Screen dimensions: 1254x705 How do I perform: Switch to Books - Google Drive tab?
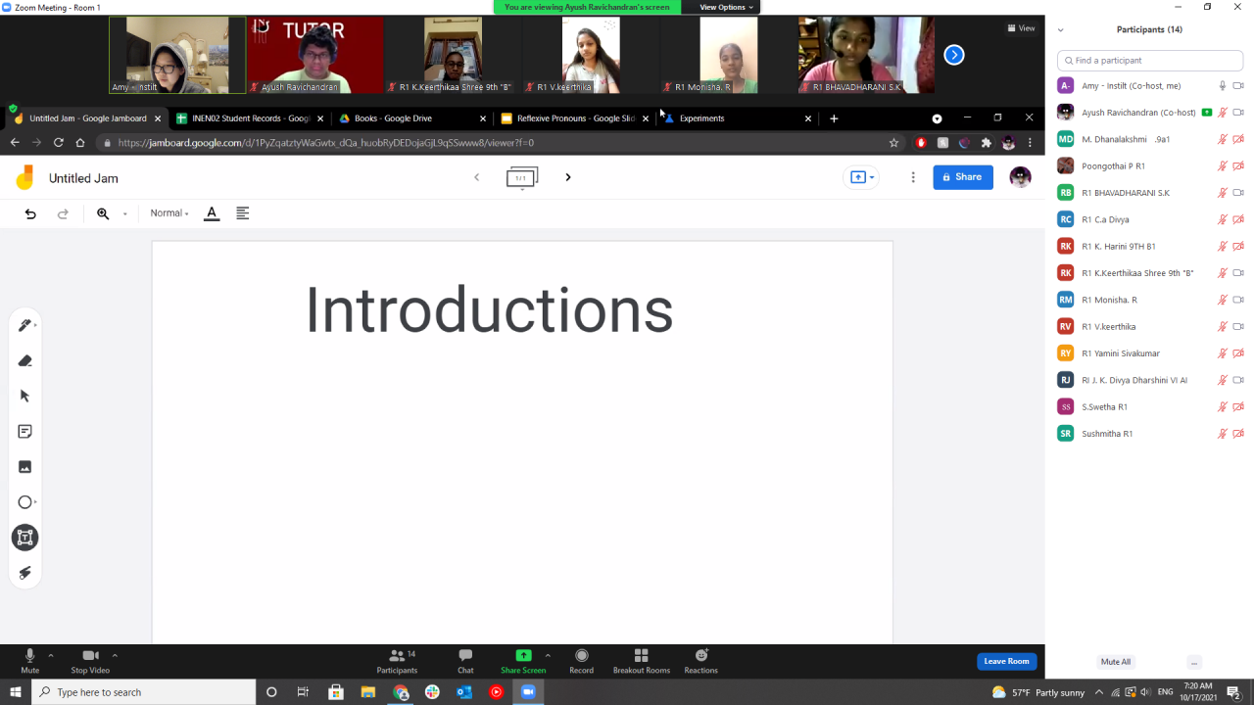pyautogui.click(x=411, y=118)
